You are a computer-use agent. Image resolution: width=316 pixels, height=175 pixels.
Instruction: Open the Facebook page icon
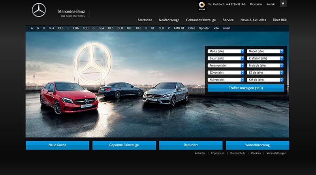tap(283, 4)
